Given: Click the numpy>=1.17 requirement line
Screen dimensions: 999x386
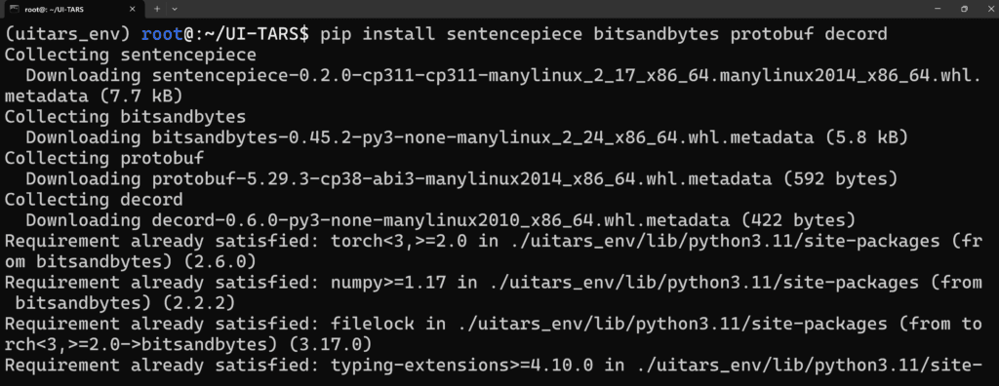Looking at the screenshot, I should [x=493, y=291].
